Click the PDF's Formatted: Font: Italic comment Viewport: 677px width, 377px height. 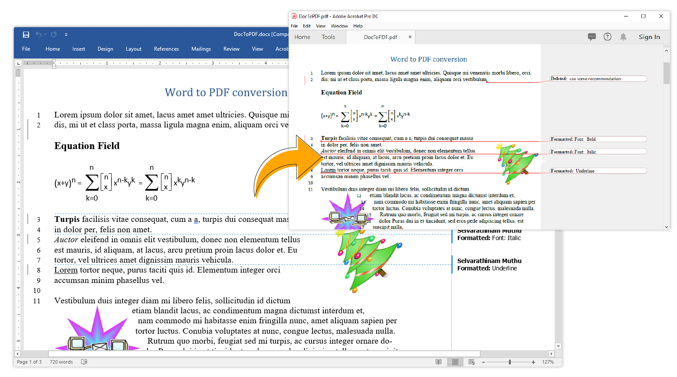tap(598, 152)
